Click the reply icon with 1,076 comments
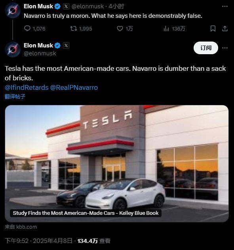This screenshot has width=234, height=250. coord(27,28)
